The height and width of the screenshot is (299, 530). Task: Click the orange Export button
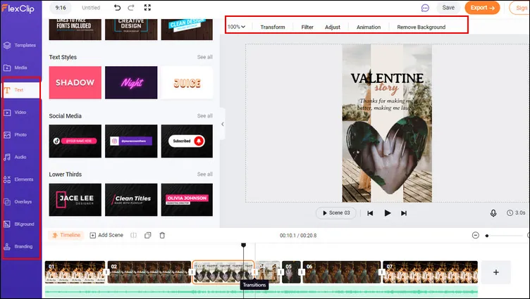click(x=482, y=8)
